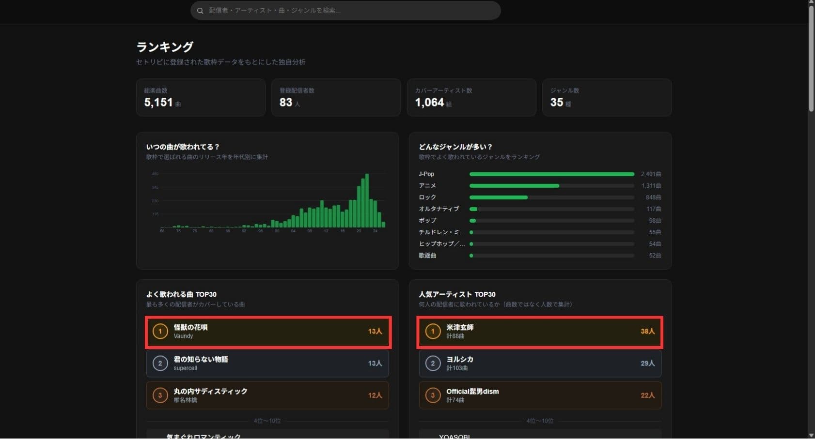Screen dimensions: 815x439
Task: Click the rank 1 badge beside 怪獣の花唄
Action: [x=160, y=332]
